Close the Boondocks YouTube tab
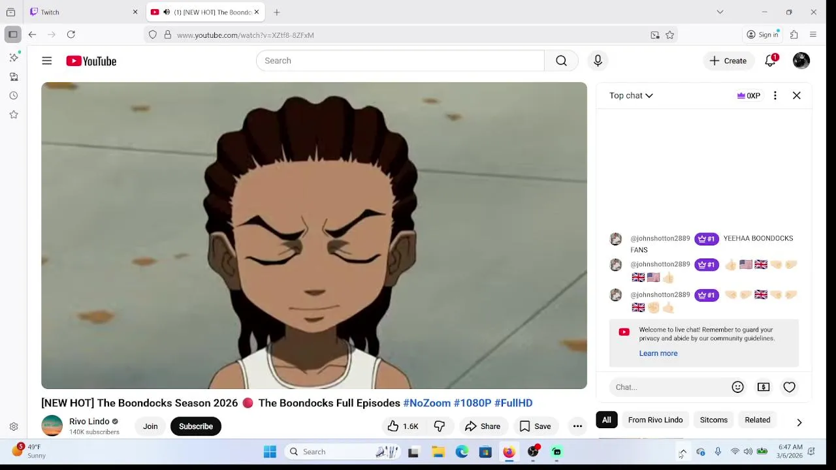 [257, 12]
